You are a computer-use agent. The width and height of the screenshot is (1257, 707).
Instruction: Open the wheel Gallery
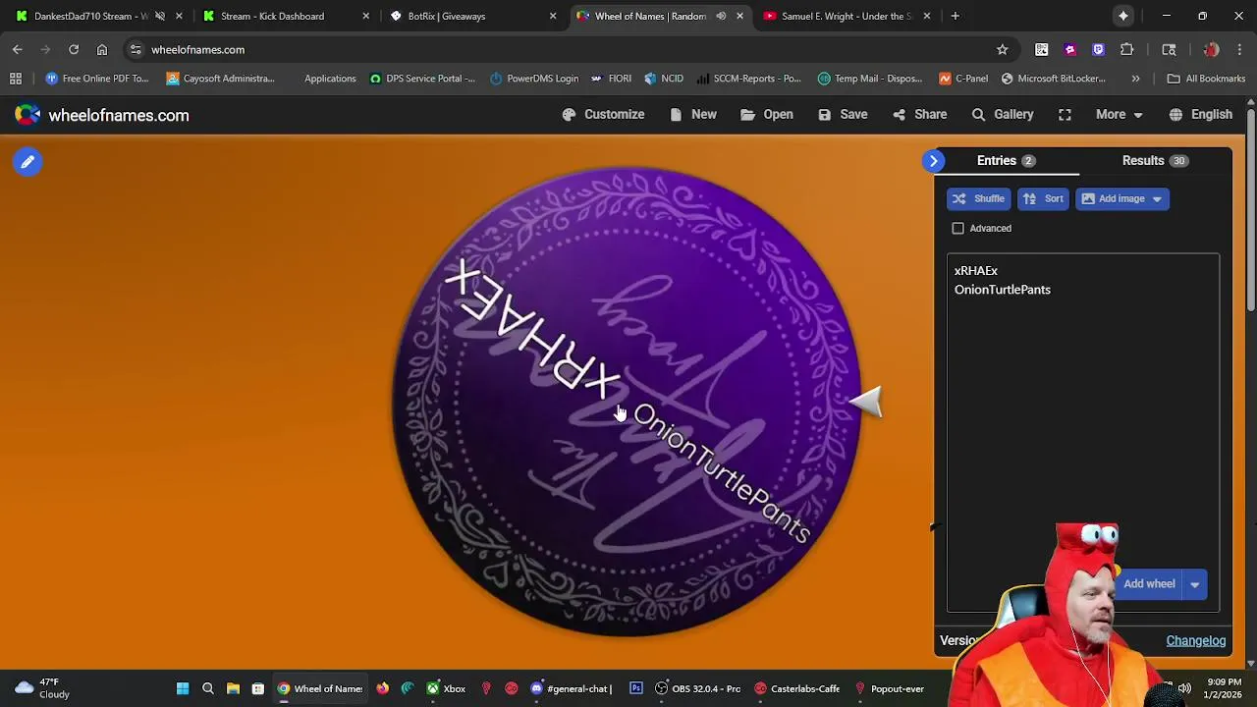click(1003, 115)
